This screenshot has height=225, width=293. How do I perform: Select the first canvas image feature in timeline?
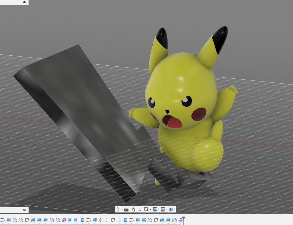coord(82,220)
